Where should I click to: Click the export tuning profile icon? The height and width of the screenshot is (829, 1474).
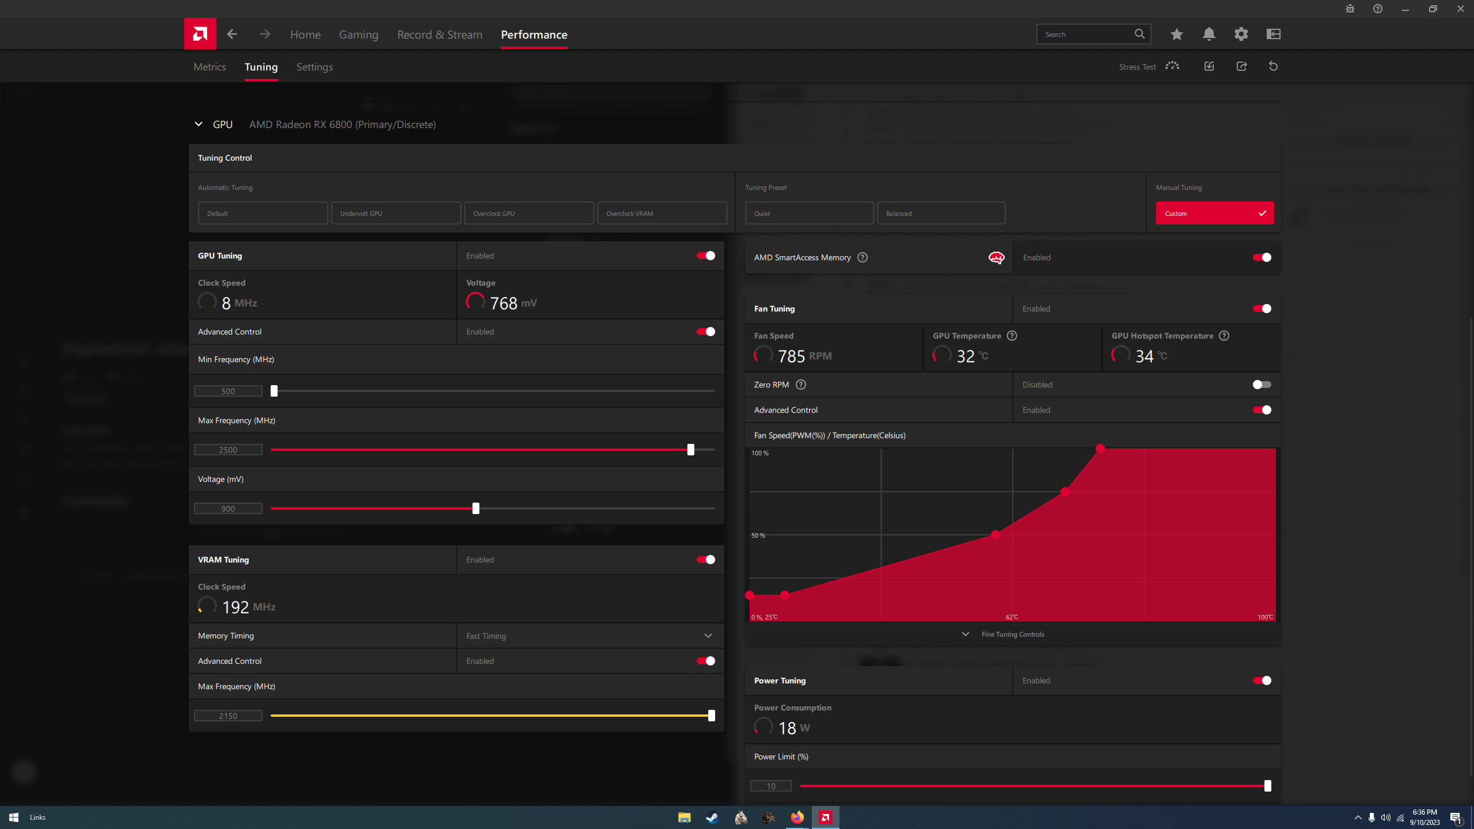(x=1241, y=66)
